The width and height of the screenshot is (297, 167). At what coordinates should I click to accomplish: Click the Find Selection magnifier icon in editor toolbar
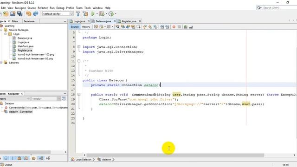pyautogui.click(x=117, y=27)
